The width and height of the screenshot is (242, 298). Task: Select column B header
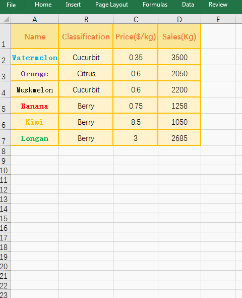[86, 19]
